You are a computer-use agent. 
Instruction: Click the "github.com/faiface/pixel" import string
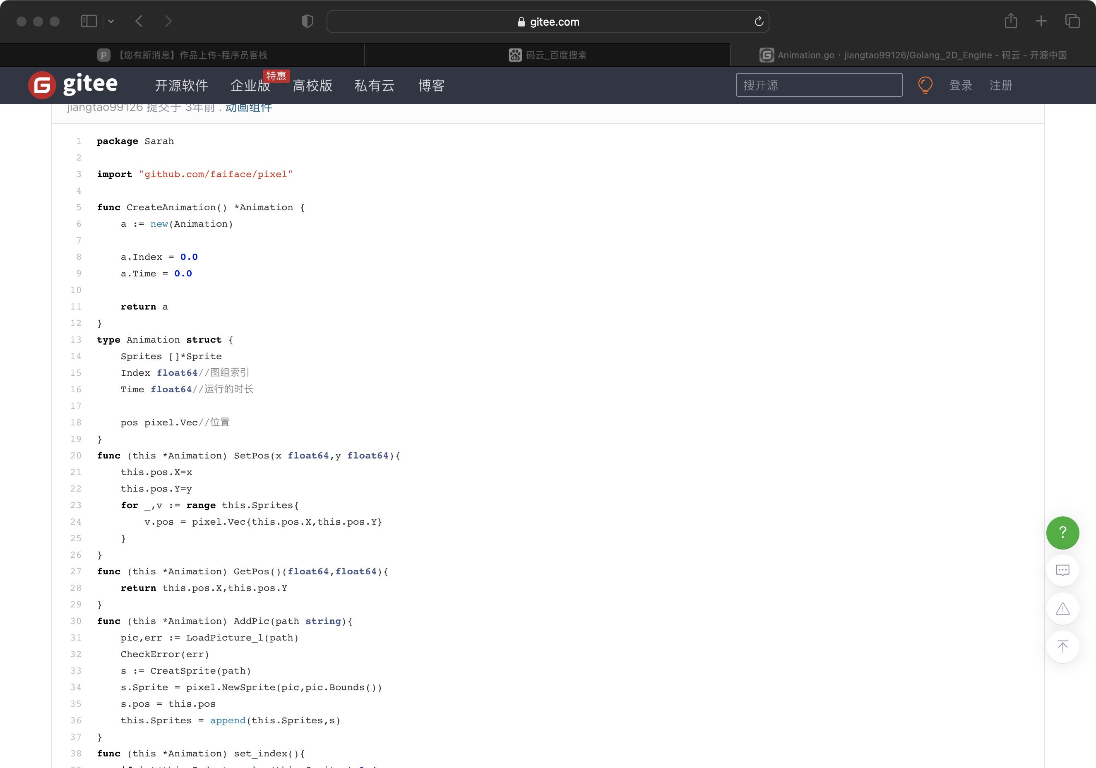(216, 174)
